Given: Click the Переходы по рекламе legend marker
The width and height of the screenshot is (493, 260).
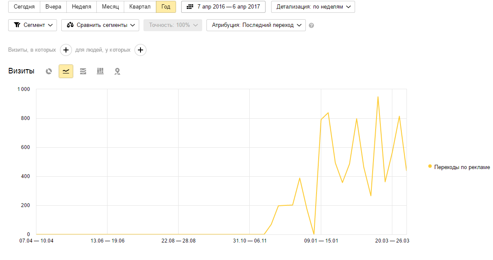Looking at the screenshot, I should point(430,167).
